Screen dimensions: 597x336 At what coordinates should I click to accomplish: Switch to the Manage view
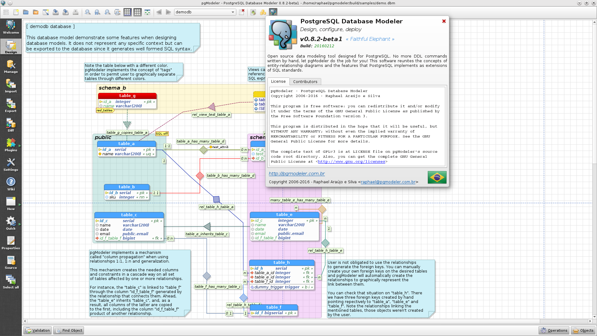11,66
